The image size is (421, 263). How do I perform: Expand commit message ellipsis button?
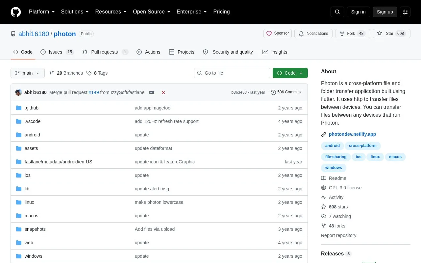click(152, 92)
